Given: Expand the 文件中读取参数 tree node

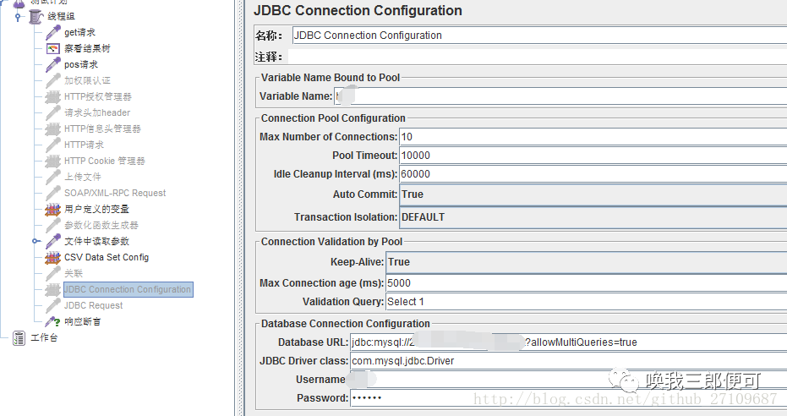Looking at the screenshot, I should (x=36, y=241).
